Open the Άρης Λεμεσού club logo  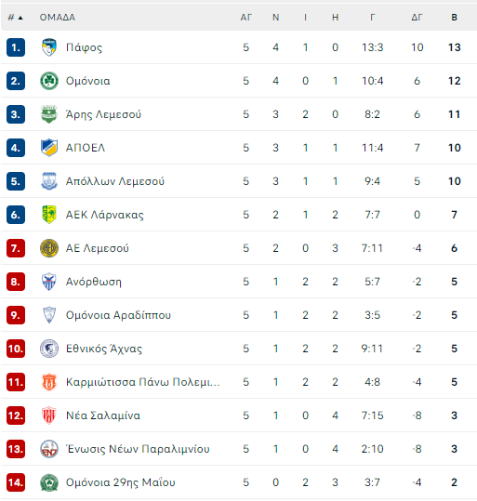[49, 114]
